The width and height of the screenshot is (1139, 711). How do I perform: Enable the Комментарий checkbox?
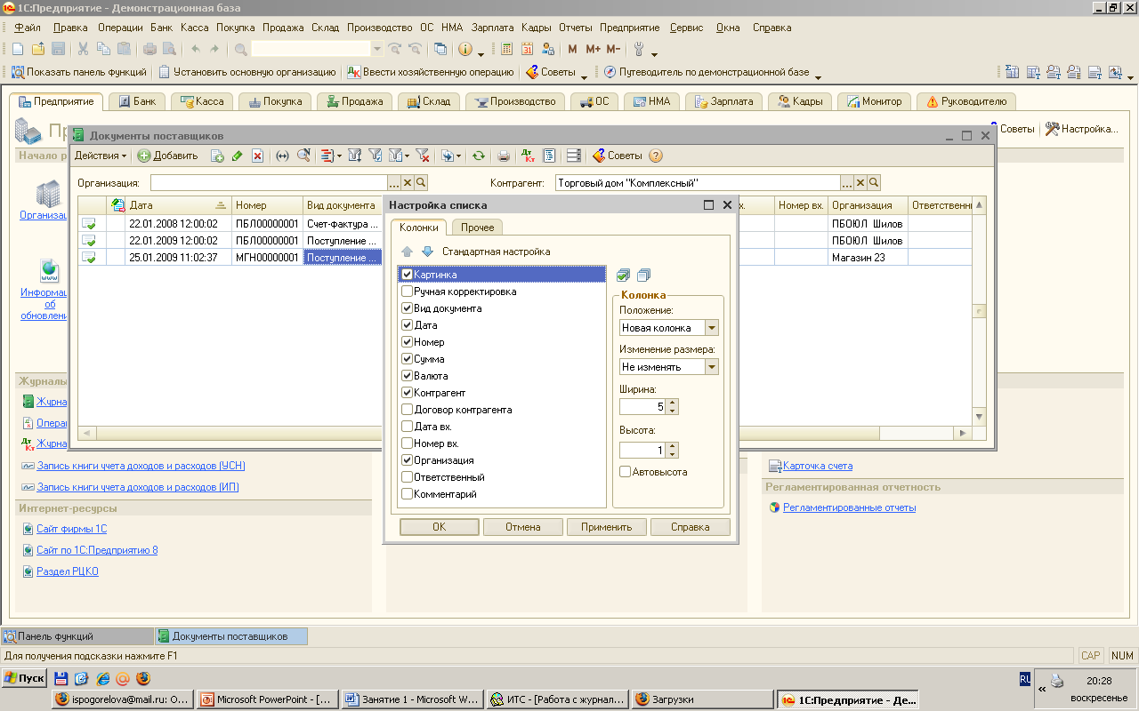pyautogui.click(x=408, y=494)
